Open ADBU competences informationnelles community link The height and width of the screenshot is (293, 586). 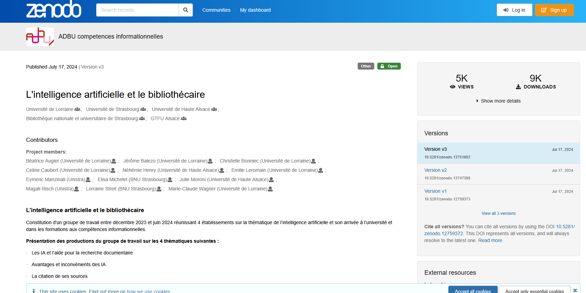point(111,36)
